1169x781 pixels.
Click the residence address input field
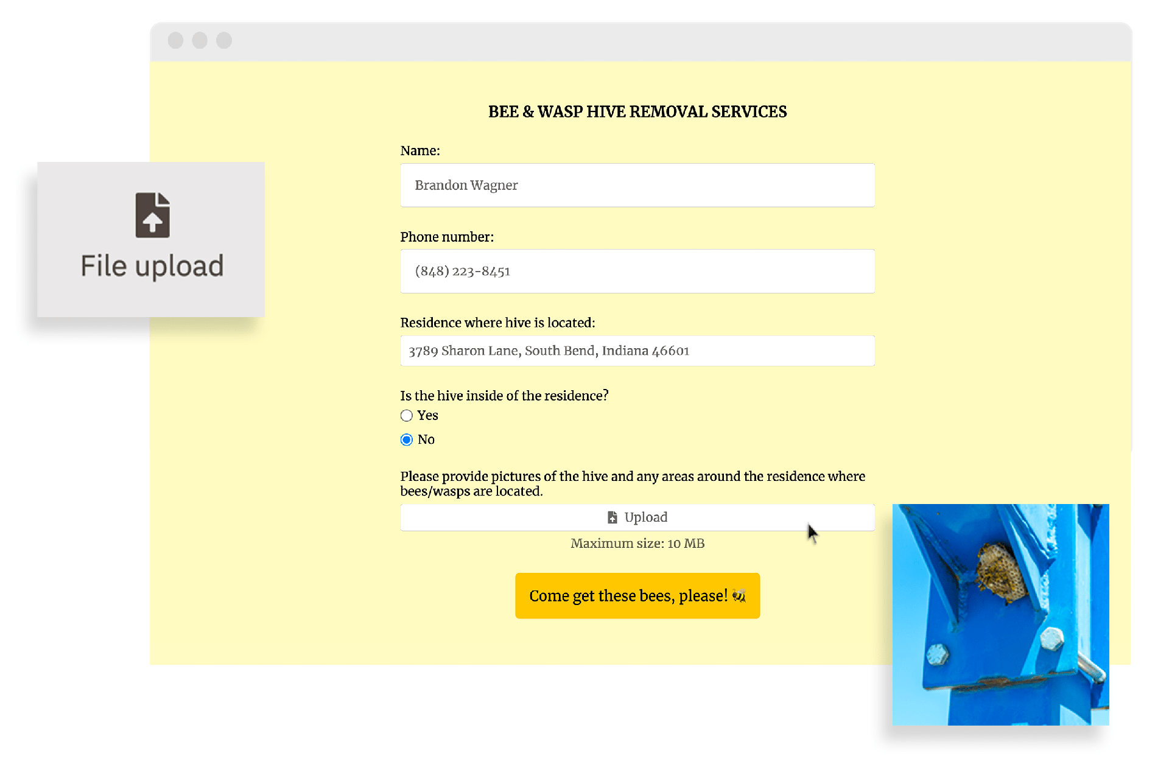click(x=637, y=351)
